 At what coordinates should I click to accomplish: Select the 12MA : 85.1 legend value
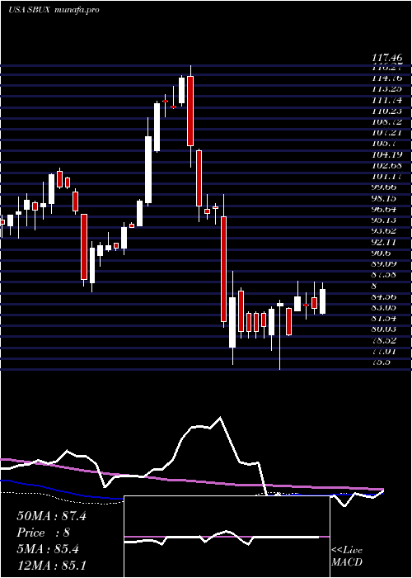click(x=51, y=566)
